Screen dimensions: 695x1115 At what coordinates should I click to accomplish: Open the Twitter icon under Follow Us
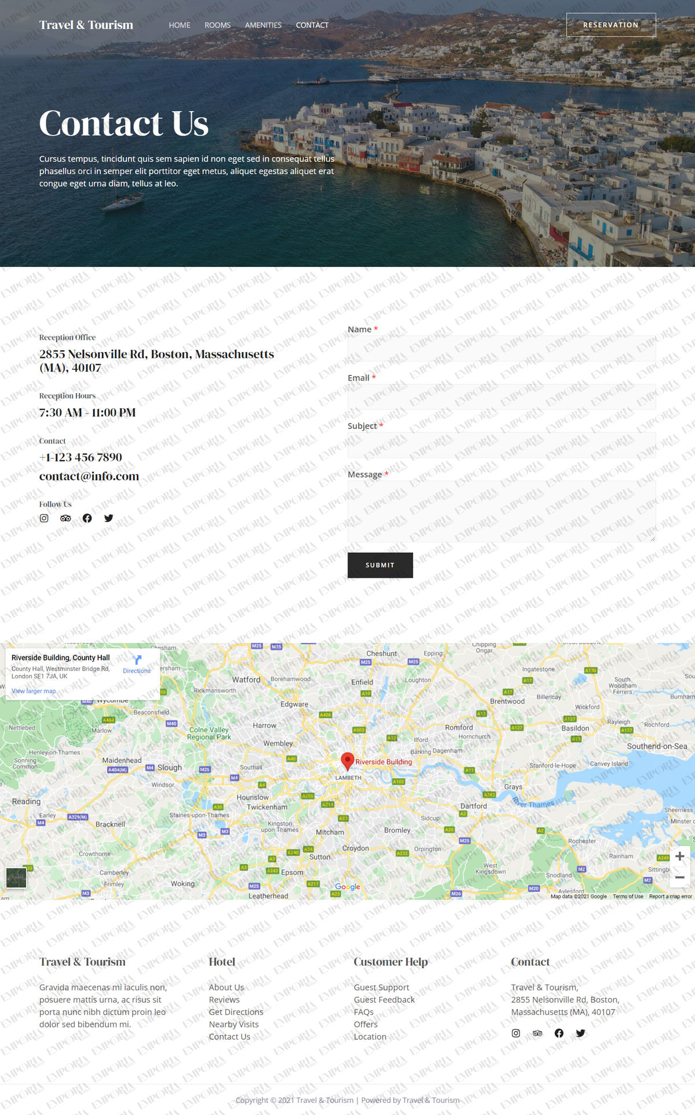click(x=108, y=518)
